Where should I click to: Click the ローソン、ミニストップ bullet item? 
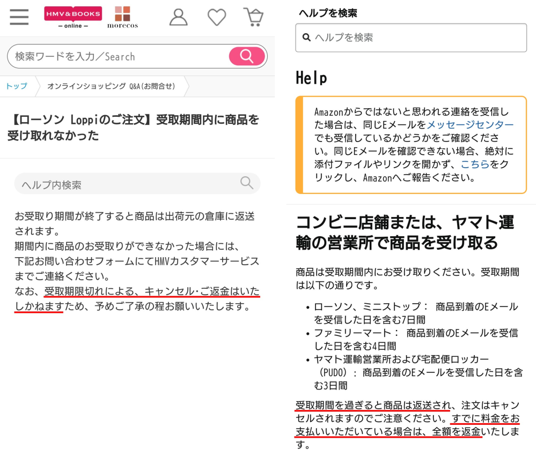coord(416,313)
